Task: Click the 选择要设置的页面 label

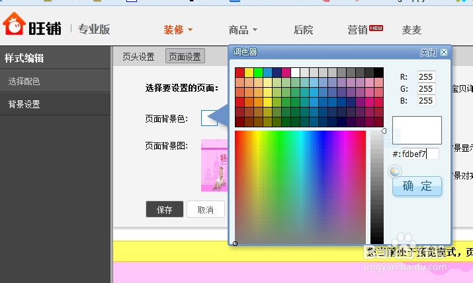Action: (182, 88)
